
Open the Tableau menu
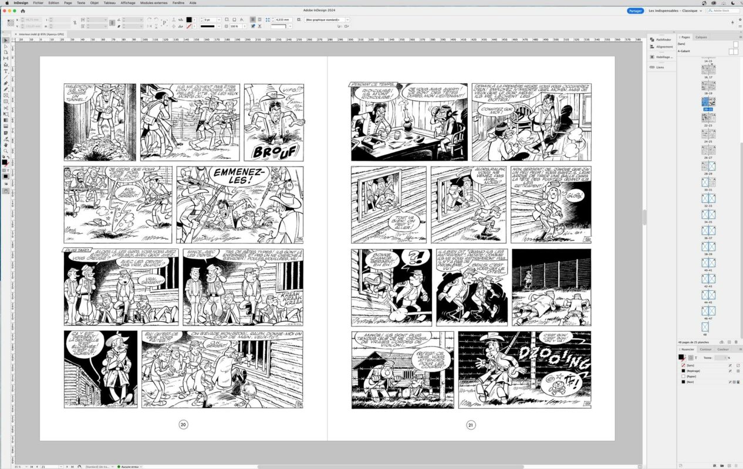110,3
